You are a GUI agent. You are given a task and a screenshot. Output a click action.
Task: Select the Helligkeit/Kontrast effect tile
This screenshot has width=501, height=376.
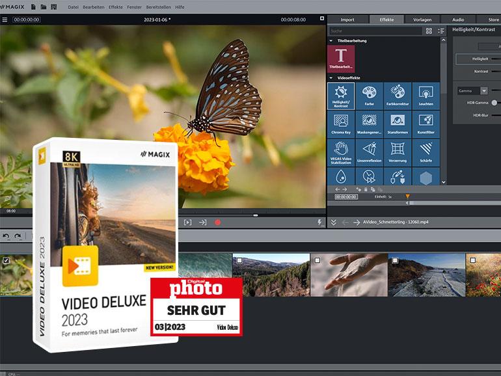coord(341,96)
